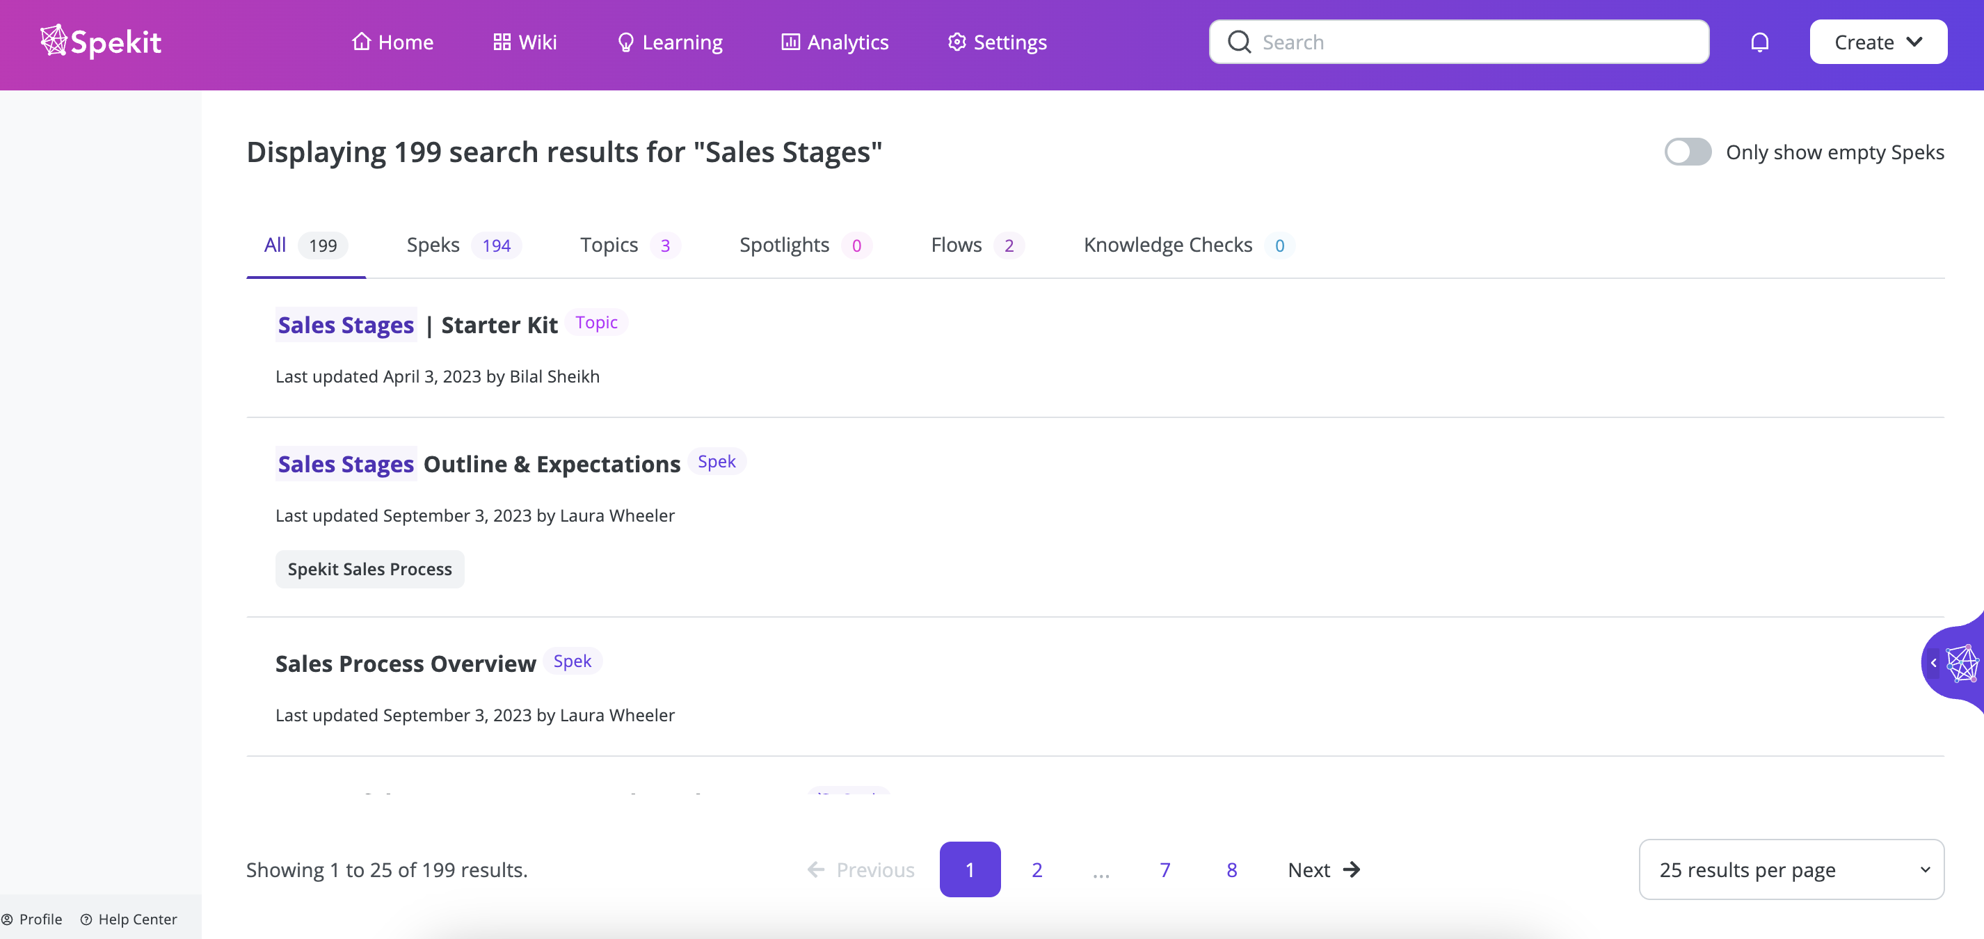Open Sales Stages | Starter Kit topic
1984x939 pixels.
pos(417,324)
